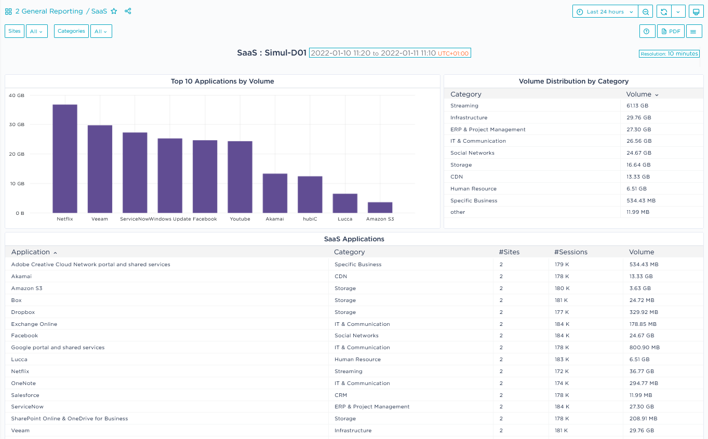Click the Resolution 10 minutes label

pos(669,53)
